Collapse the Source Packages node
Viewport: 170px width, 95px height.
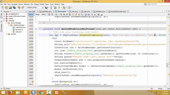(6, 23)
